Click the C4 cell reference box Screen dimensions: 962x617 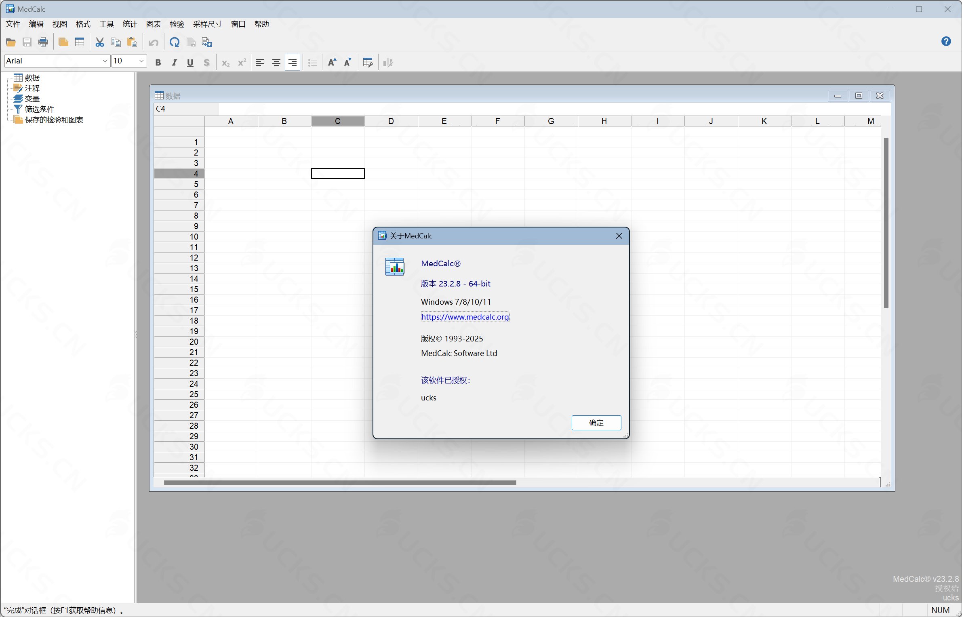coord(186,109)
